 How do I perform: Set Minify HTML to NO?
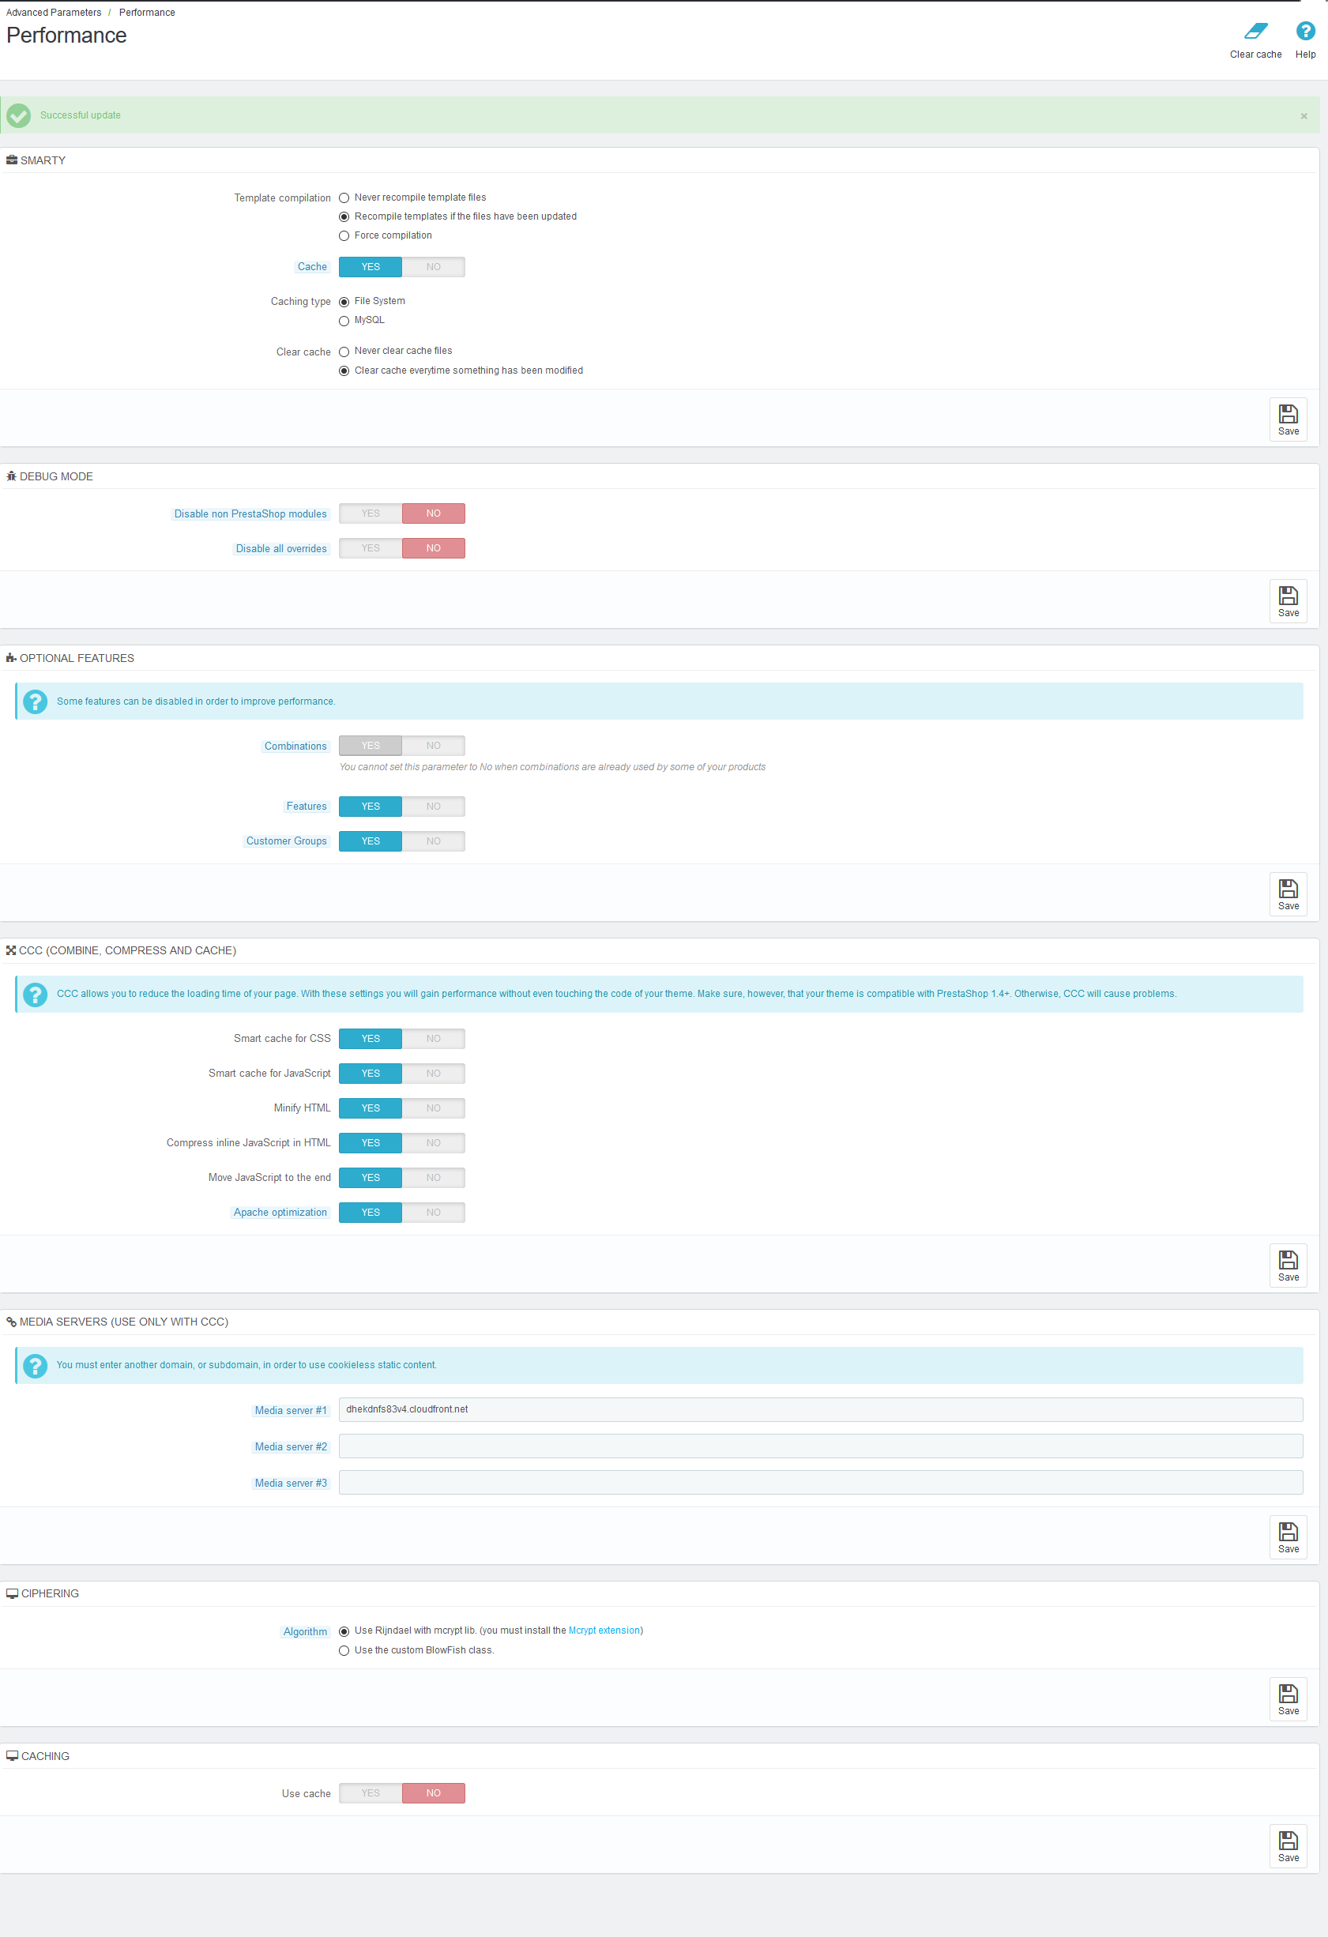tap(434, 1108)
